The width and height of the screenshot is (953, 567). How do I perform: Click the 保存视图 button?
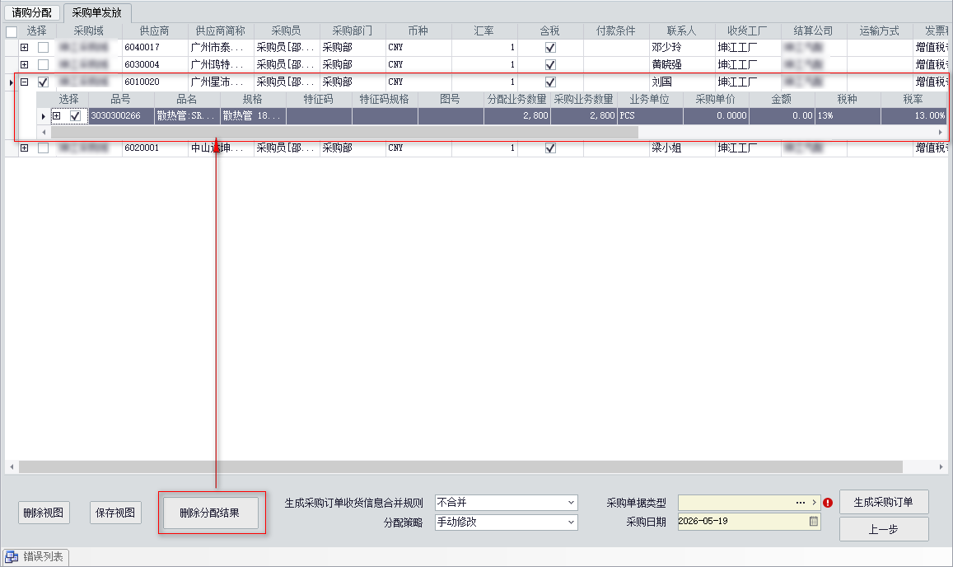coord(115,513)
